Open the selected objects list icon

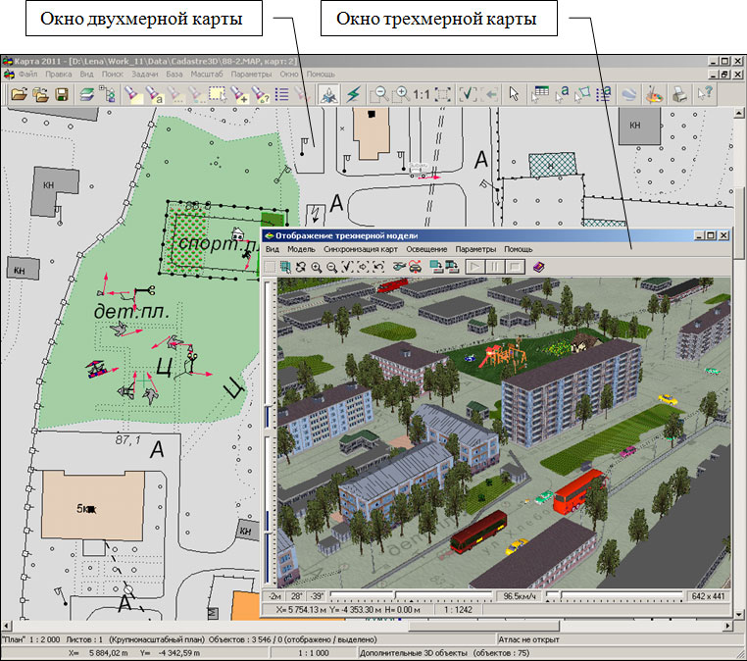282,94
